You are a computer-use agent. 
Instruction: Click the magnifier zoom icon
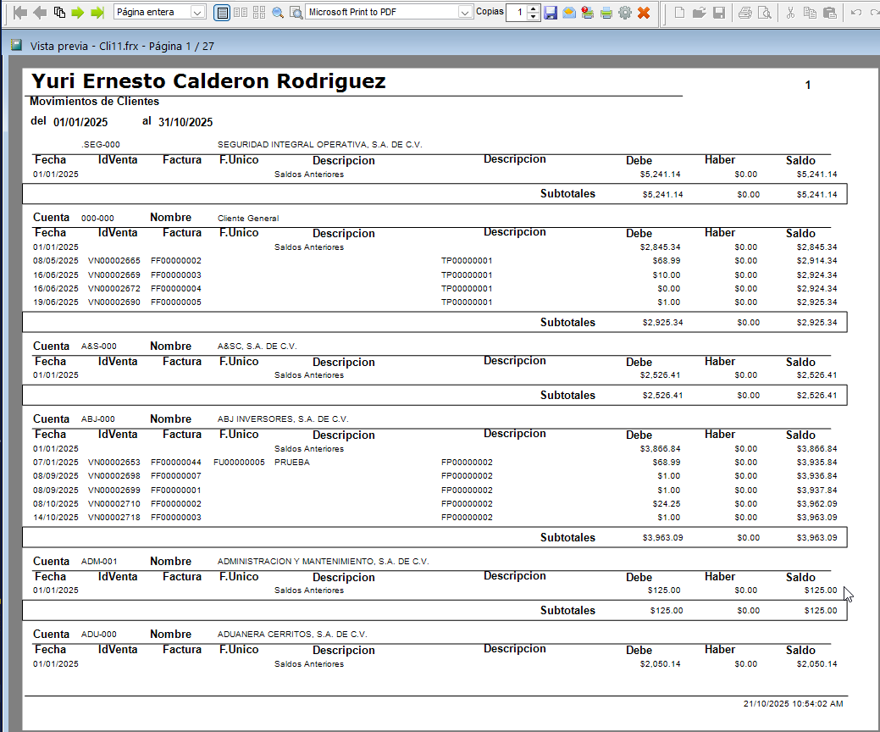[277, 13]
